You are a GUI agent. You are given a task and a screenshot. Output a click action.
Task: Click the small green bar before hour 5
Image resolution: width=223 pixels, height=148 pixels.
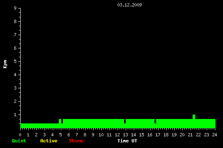click(x=60, y=121)
